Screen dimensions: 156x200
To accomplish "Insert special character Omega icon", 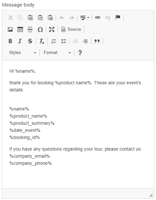I will coord(40,29).
